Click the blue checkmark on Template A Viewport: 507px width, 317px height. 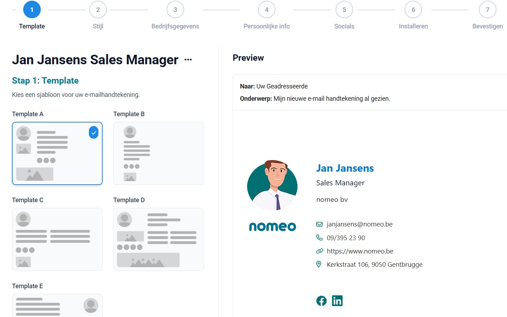tap(93, 132)
